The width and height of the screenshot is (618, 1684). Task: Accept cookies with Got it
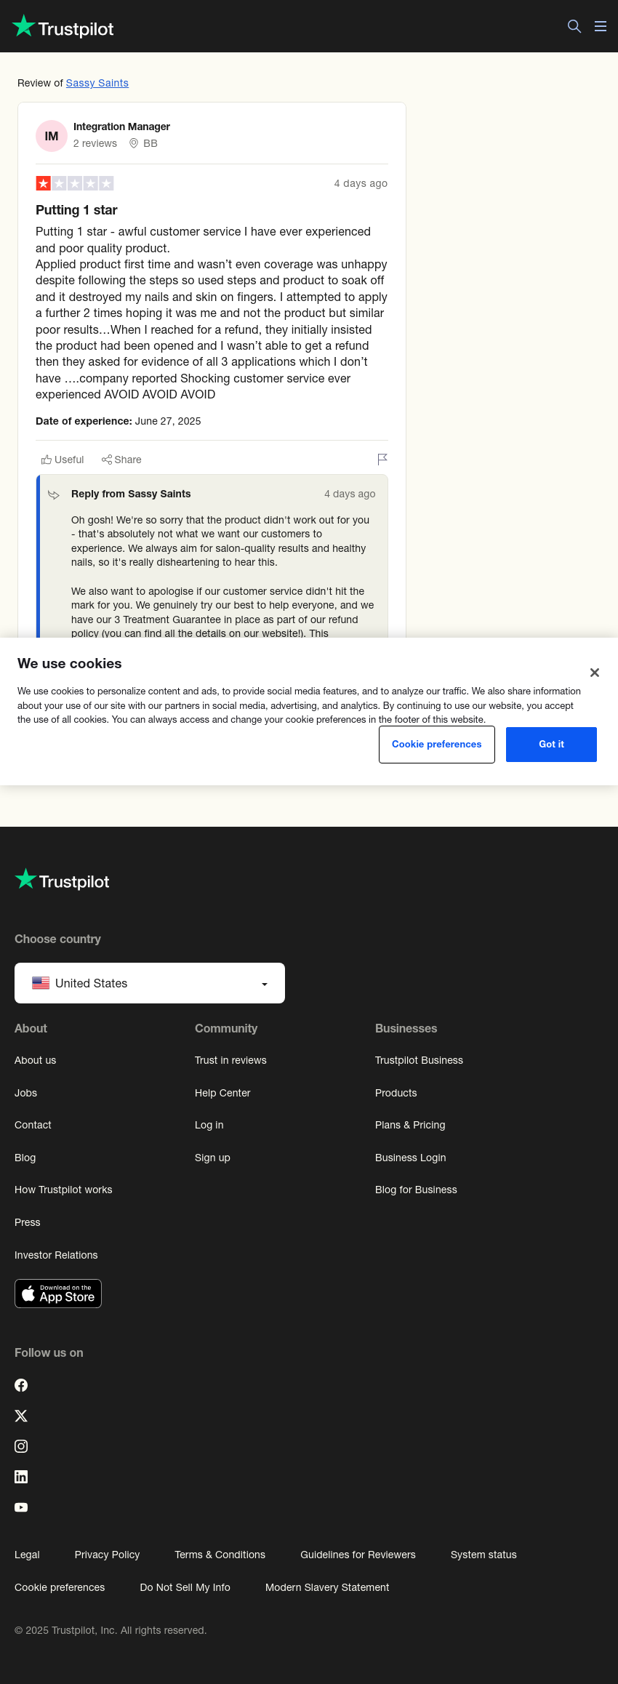(x=551, y=745)
